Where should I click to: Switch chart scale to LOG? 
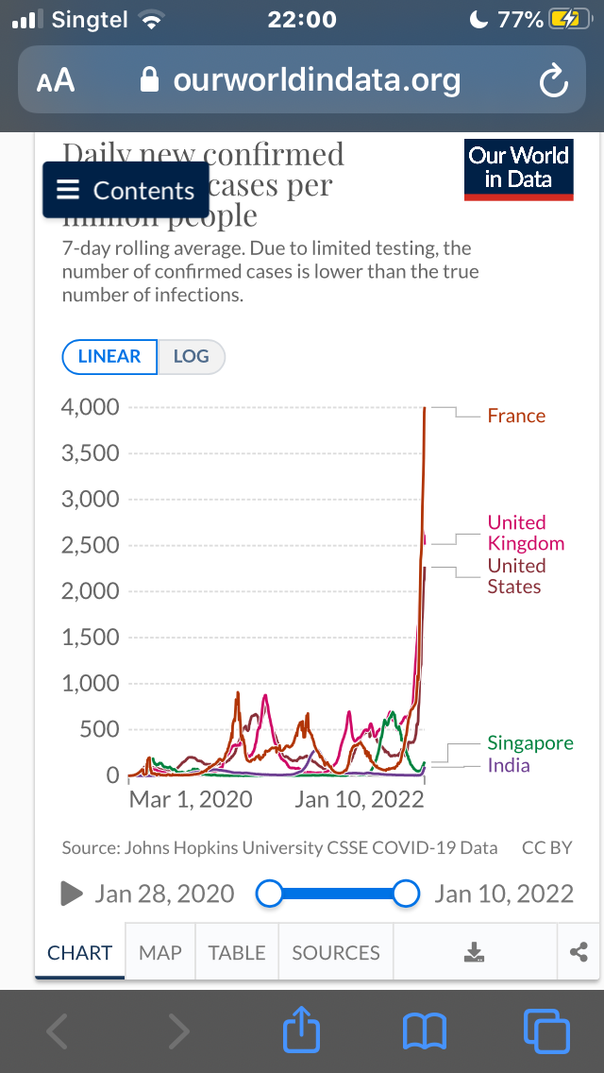click(191, 356)
